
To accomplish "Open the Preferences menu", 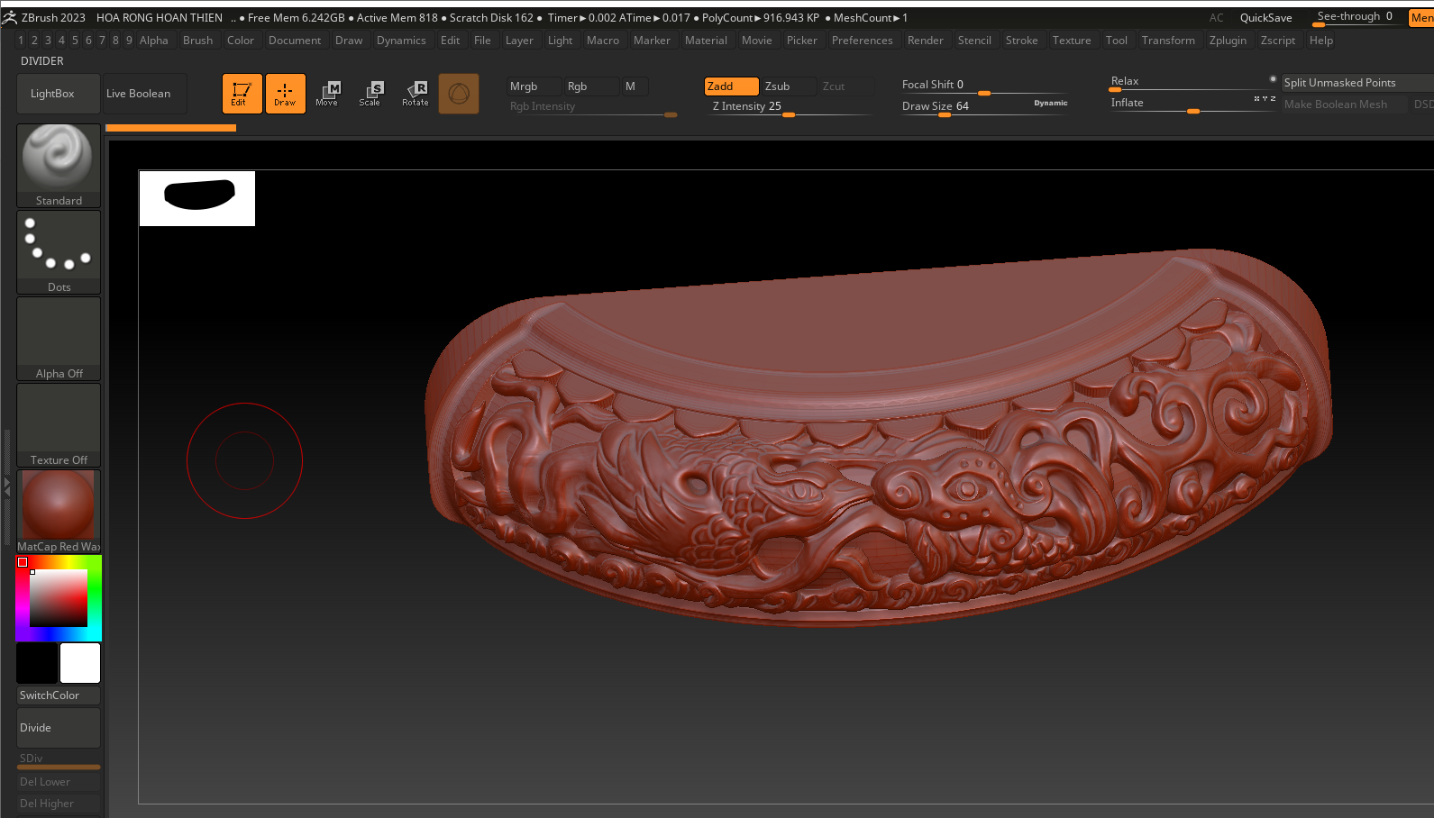I will [862, 41].
